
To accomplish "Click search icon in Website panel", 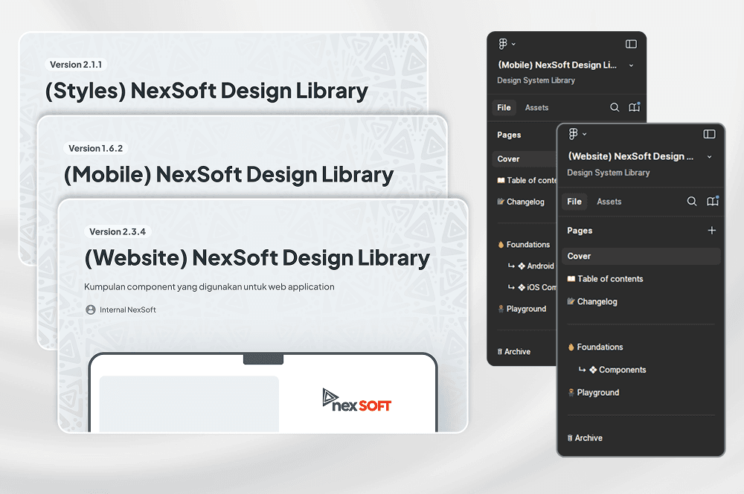I will click(x=692, y=202).
